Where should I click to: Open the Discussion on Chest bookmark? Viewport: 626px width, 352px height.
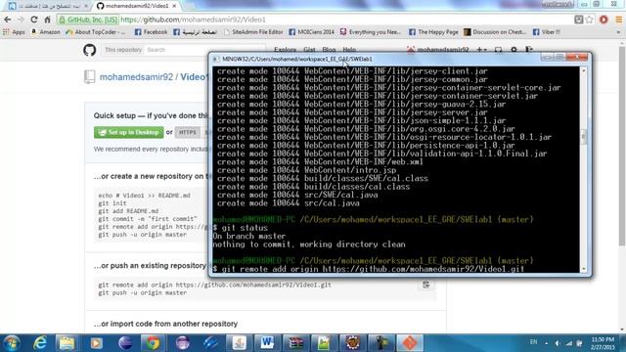tap(495, 32)
